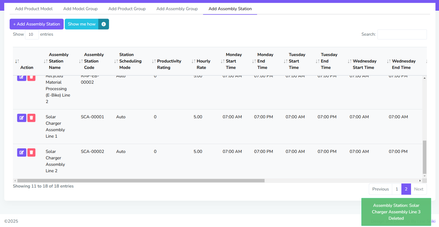Open the entries per page selector

[x=32, y=35]
